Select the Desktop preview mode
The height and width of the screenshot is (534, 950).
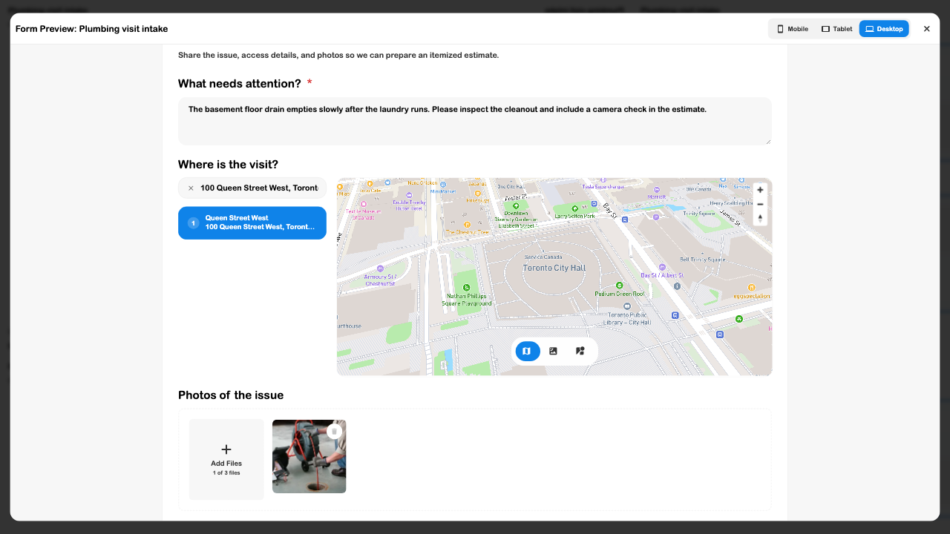click(884, 29)
